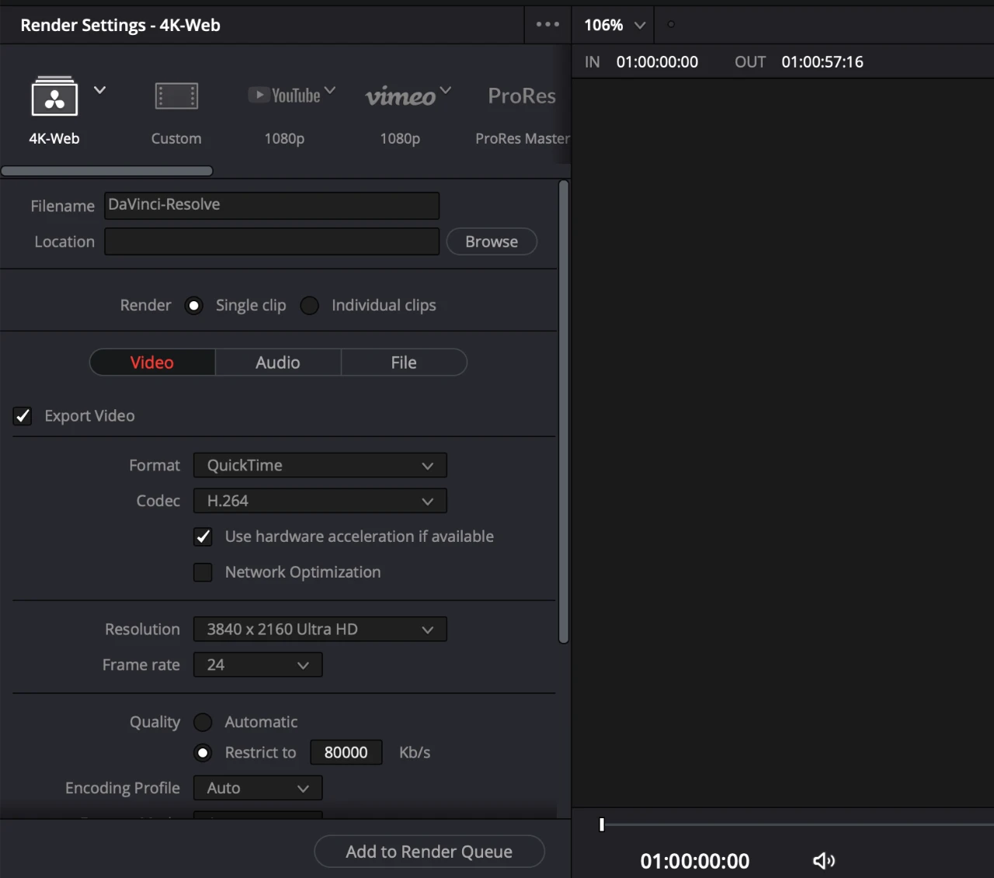The width and height of the screenshot is (994, 878).
Task: Select the 4K-Web render preset icon
Action: coord(54,97)
